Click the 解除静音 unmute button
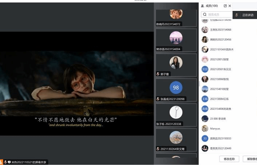257x165 pixels. pyautogui.click(x=251, y=159)
